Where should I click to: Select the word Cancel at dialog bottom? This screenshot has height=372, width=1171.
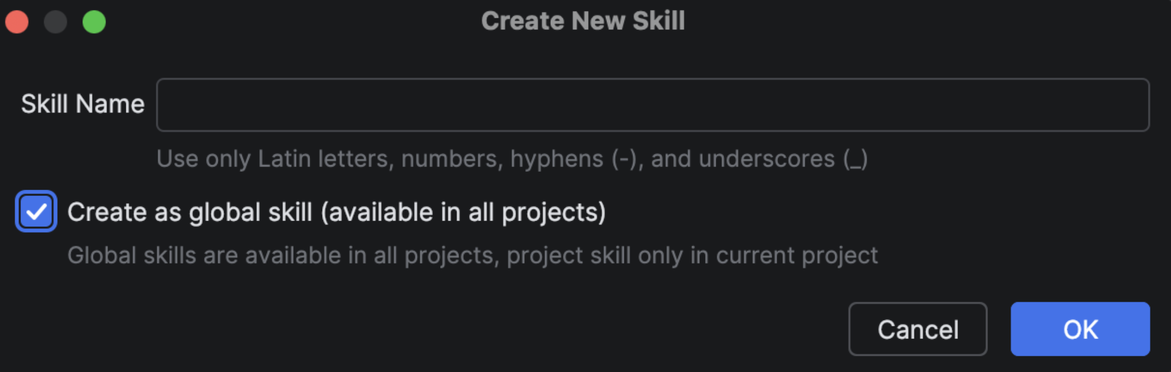(x=918, y=330)
